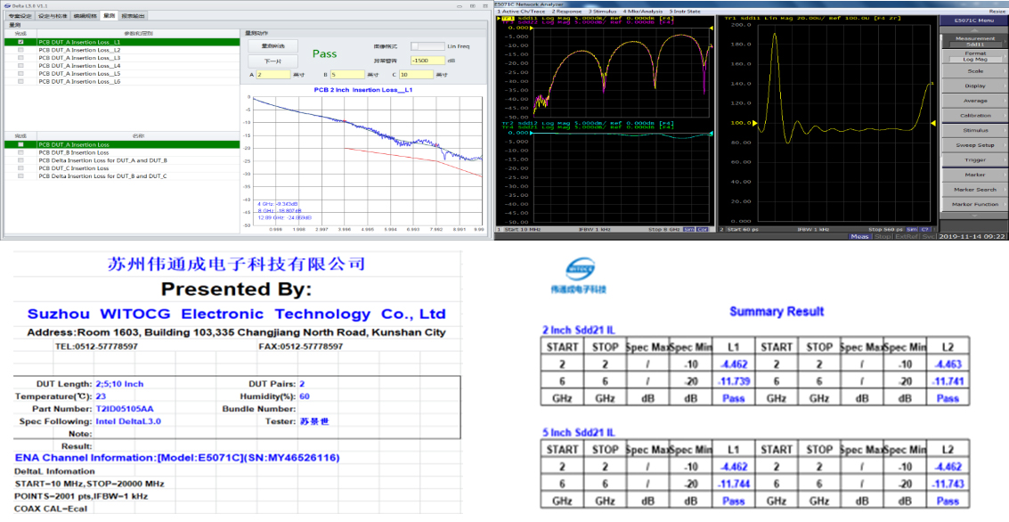The height and width of the screenshot is (522, 1009).
Task: Click the B length field showing 5
Action: 347,75
